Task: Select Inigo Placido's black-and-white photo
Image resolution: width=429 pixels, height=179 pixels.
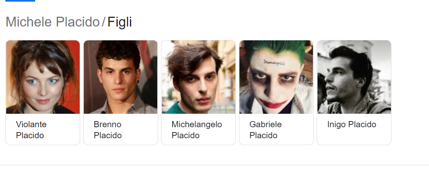Action: [354, 77]
